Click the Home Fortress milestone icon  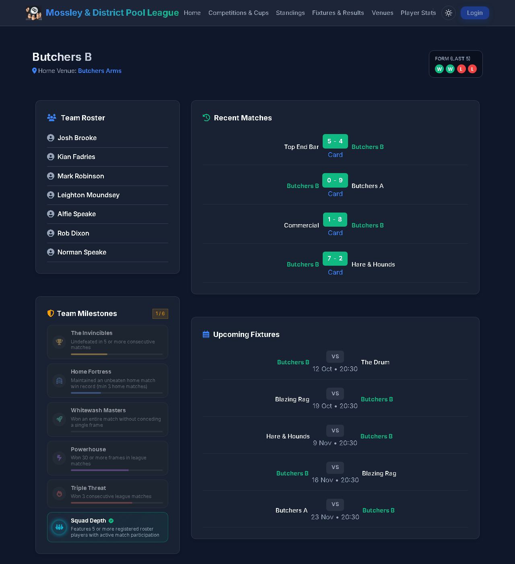59,380
